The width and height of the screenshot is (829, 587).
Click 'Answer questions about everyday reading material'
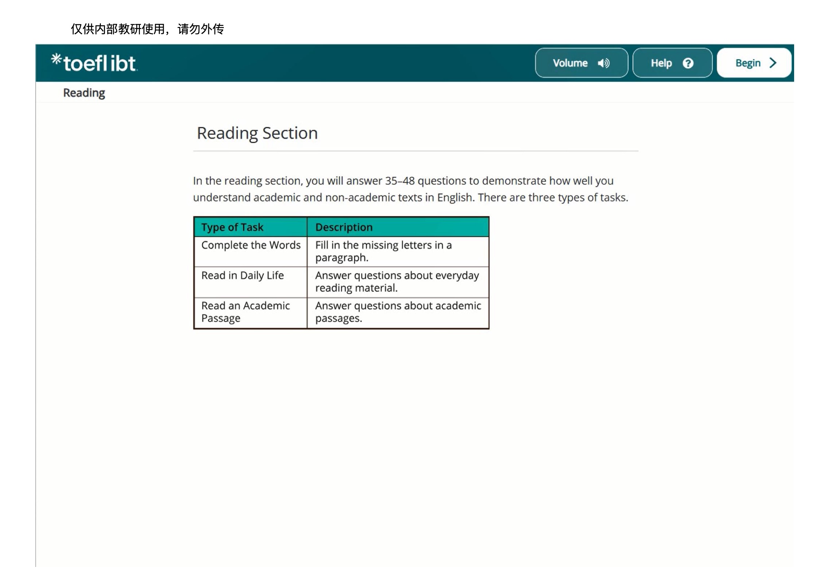coord(398,282)
